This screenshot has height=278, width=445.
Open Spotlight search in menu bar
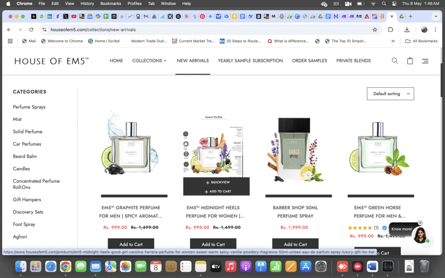pos(384,3)
